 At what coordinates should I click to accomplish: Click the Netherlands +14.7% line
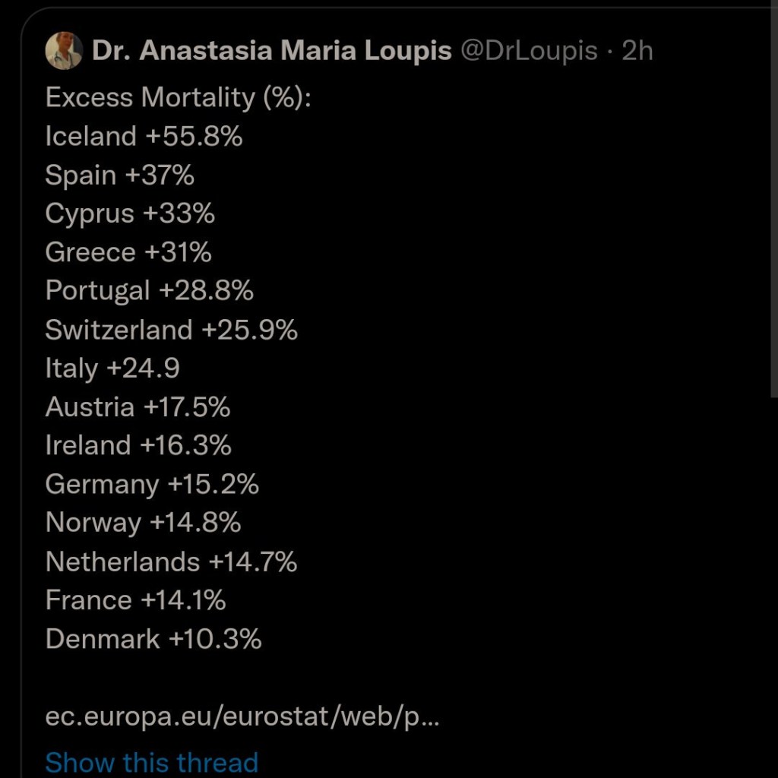(171, 562)
